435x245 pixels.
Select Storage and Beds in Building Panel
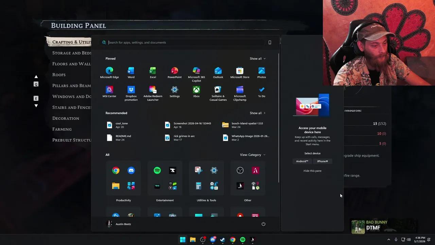coord(72,53)
